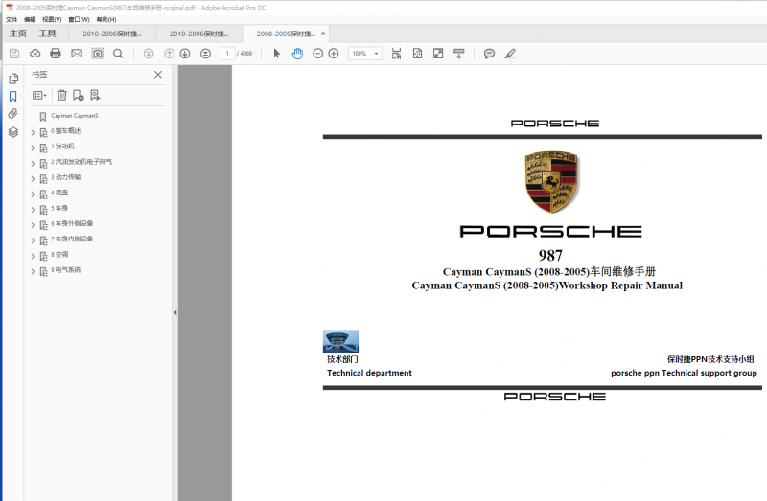The image size is (767, 501).
Task: Switch to the 主页 tab
Action: tap(18, 34)
